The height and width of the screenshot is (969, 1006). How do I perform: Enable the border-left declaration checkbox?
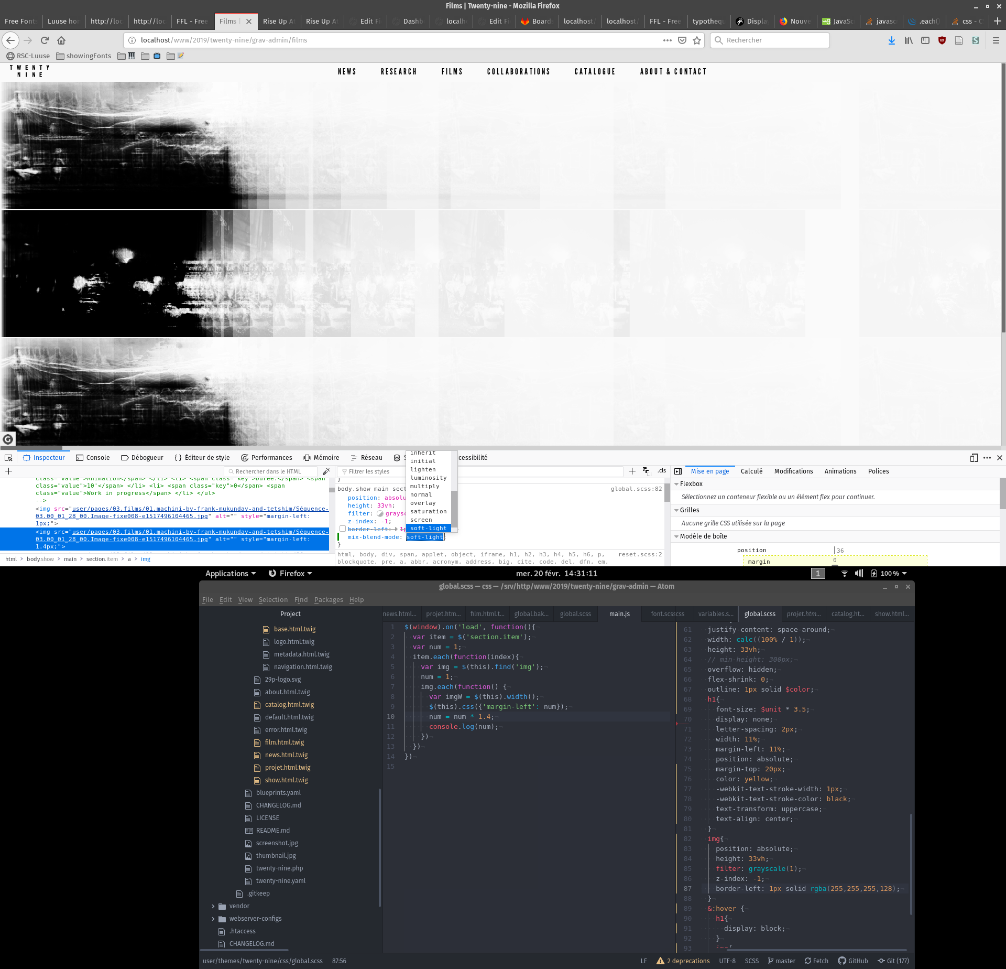(343, 529)
